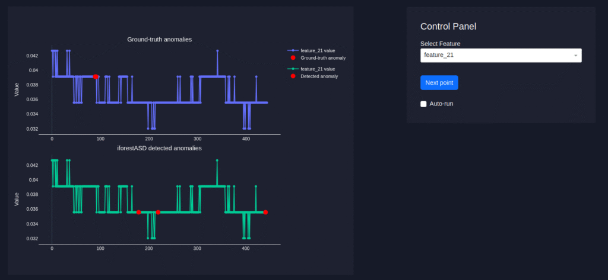This screenshot has width=608, height=280.
Task: Click the last red detected anomaly marker
Action: (265, 212)
